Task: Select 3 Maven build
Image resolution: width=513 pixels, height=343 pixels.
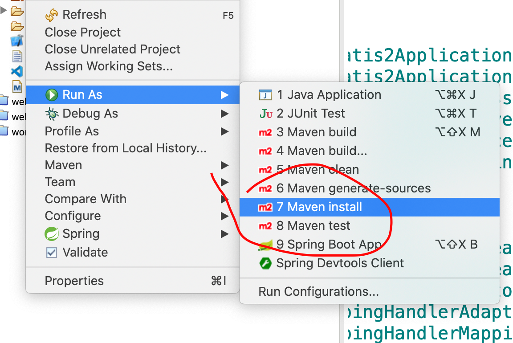Action: [369, 132]
